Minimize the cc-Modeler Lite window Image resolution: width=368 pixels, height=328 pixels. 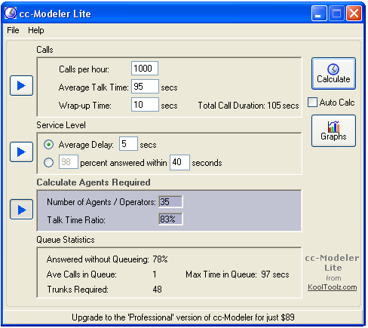click(x=319, y=13)
